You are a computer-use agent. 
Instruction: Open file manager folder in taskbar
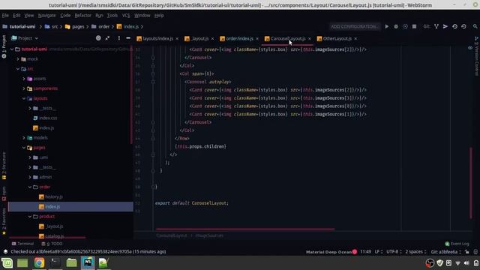pos(72,263)
